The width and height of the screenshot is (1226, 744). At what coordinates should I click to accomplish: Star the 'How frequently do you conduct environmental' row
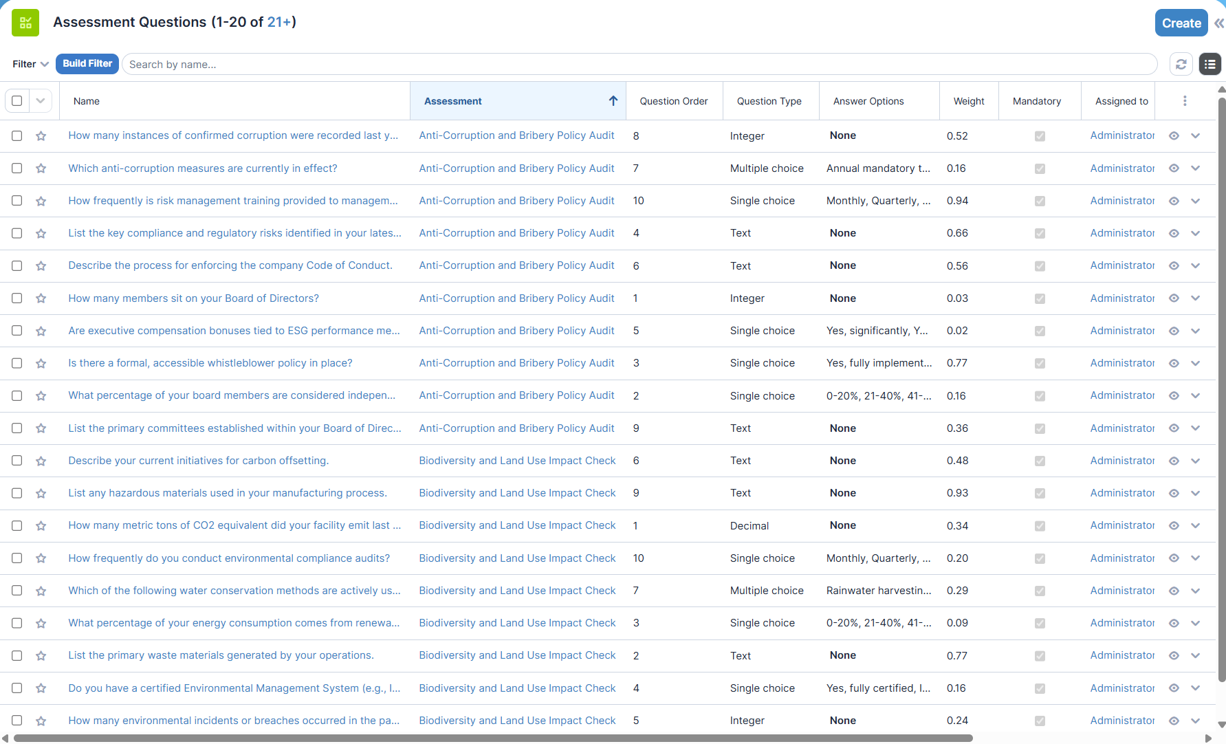pos(41,558)
